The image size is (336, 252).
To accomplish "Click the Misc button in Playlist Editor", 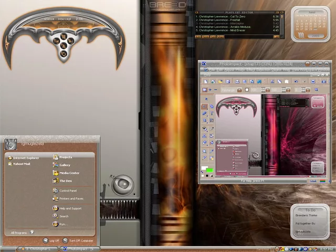I will point(220,37).
